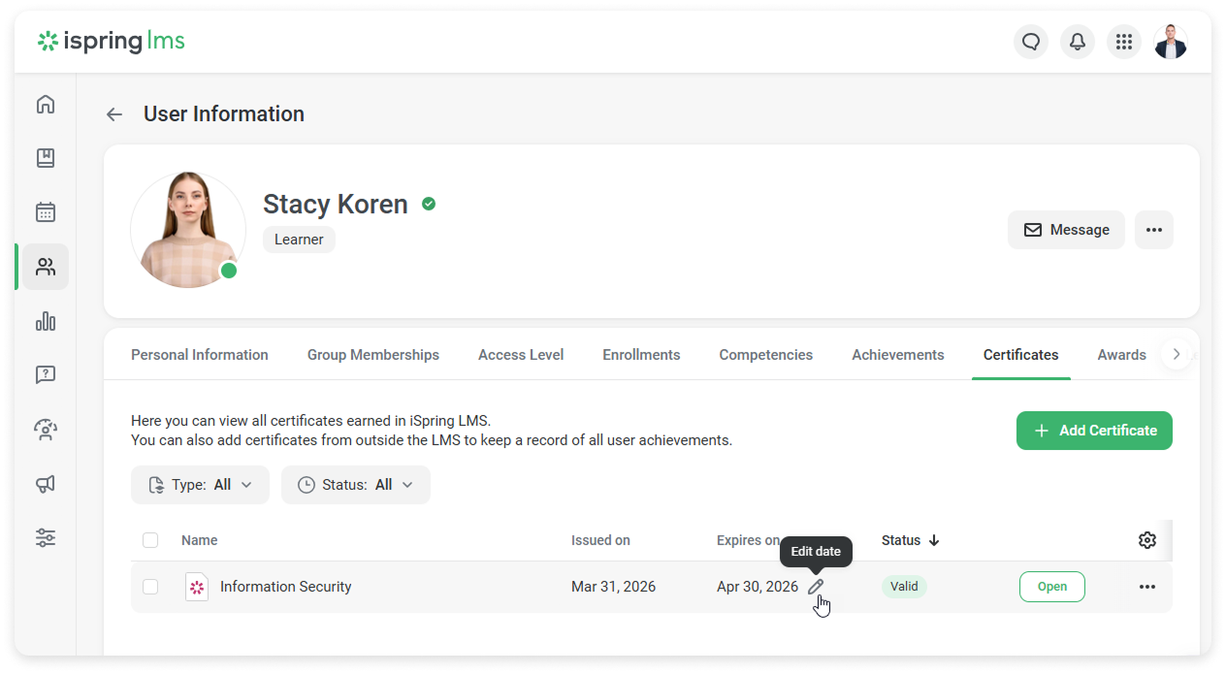
Task: Open the chat bubble icon in header
Action: (1030, 42)
